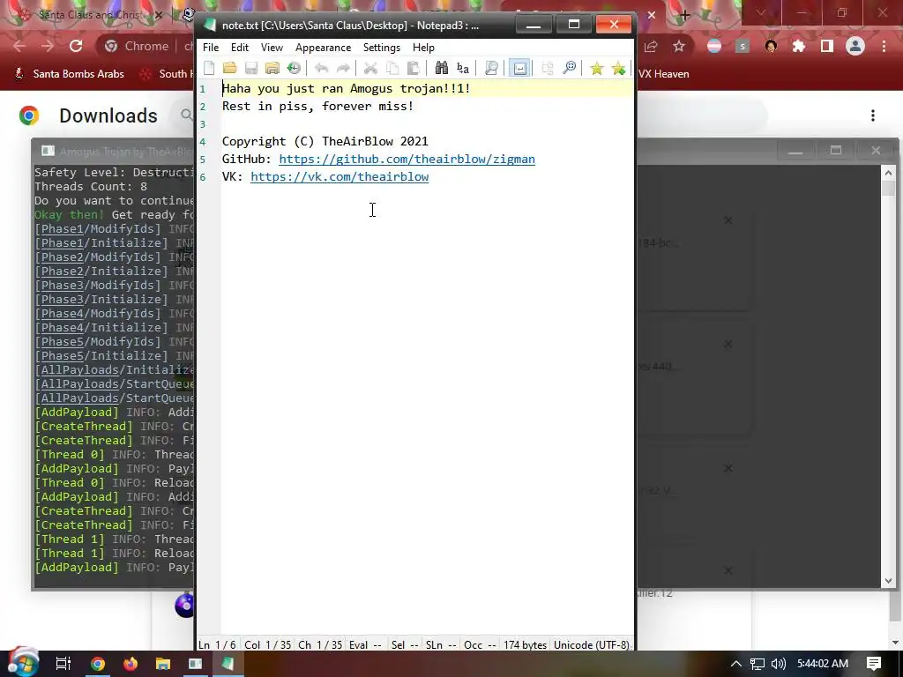903x677 pixels.
Task: Click the Windows Start button
Action: [x=22, y=663]
